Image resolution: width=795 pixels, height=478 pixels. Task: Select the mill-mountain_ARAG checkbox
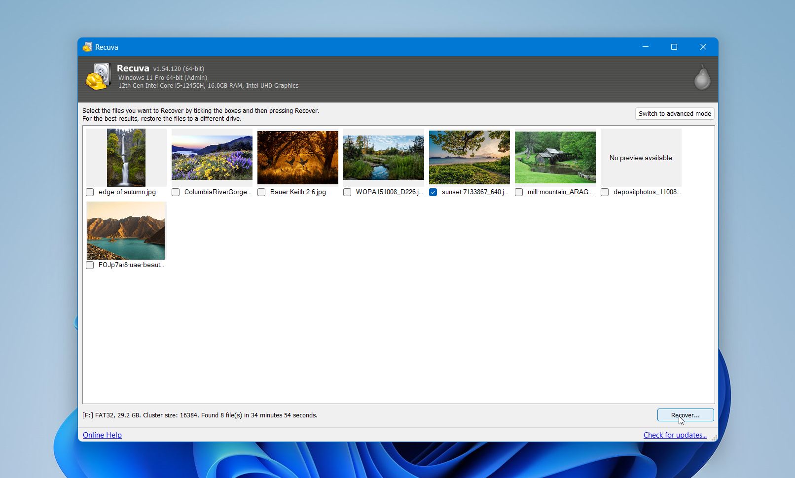pos(519,192)
